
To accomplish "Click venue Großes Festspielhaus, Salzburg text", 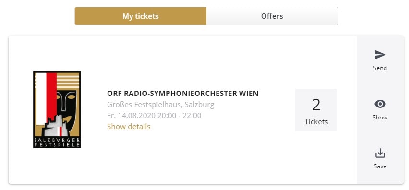I will [x=161, y=105].
